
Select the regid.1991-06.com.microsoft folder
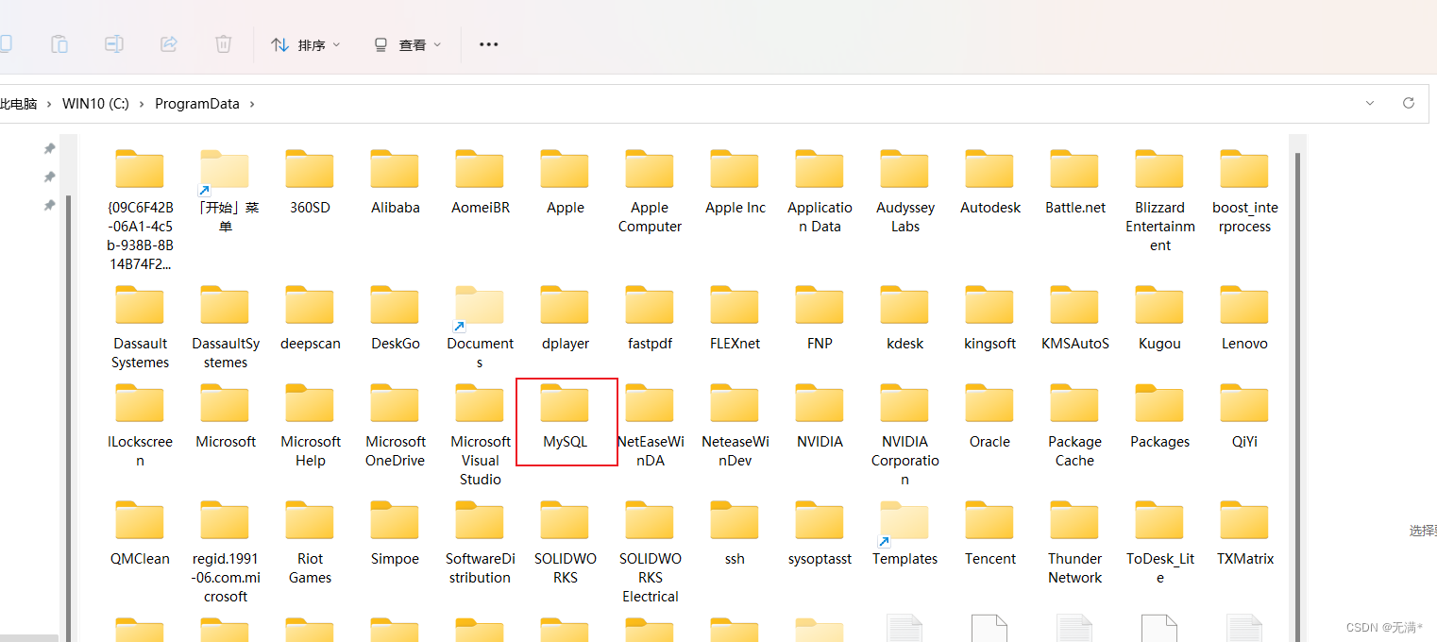click(x=225, y=552)
